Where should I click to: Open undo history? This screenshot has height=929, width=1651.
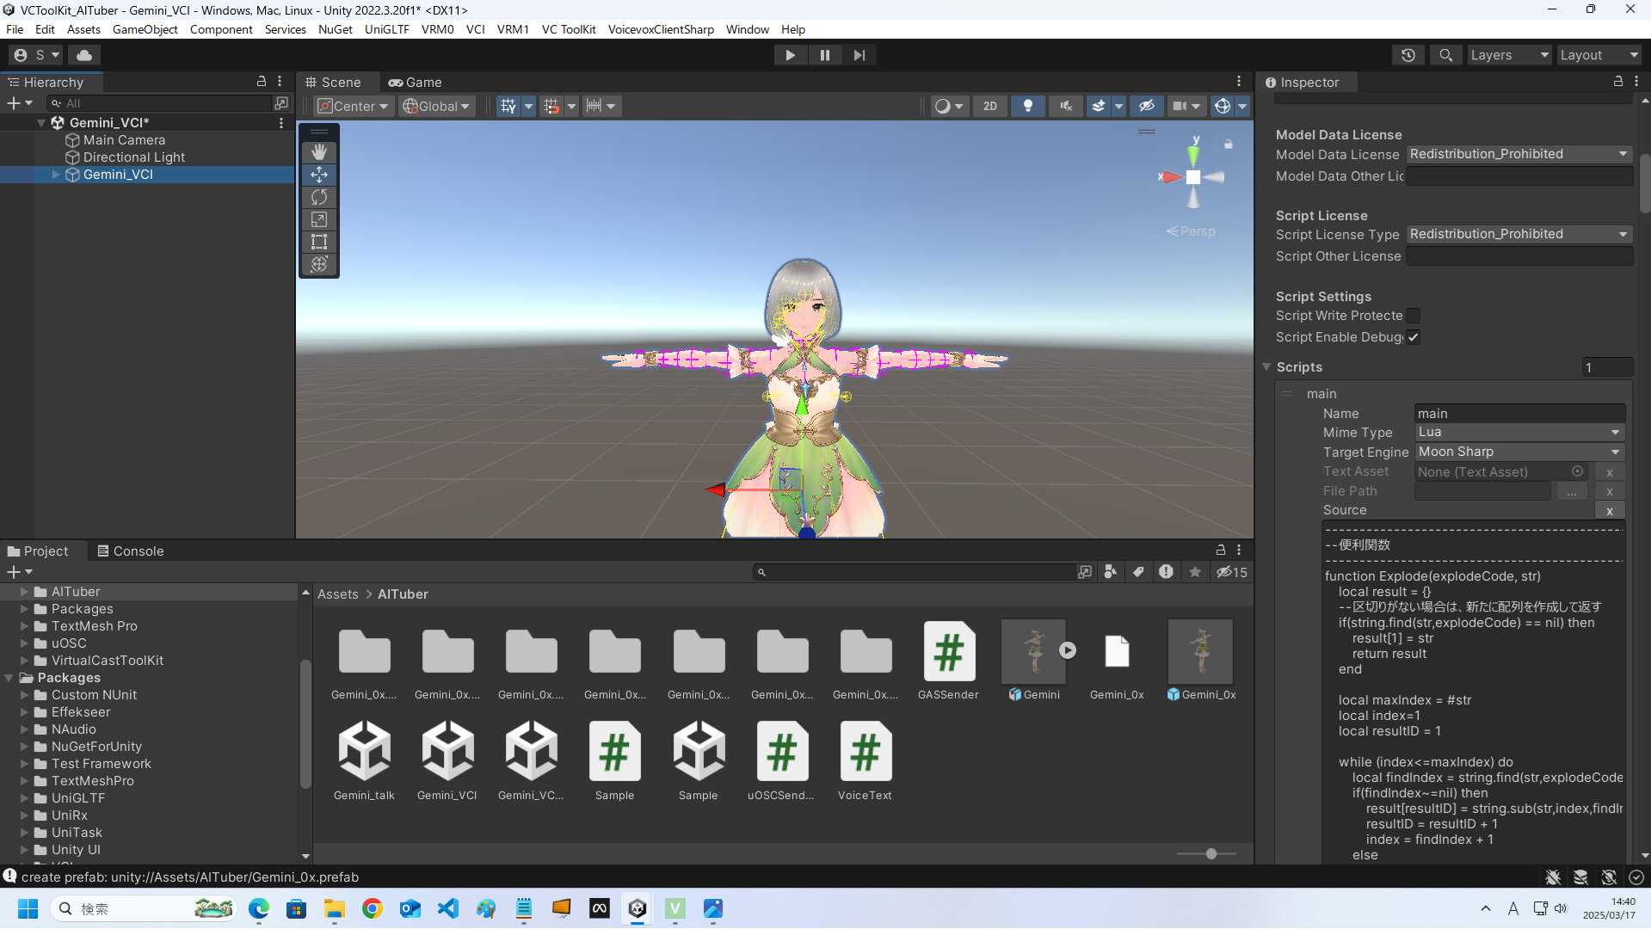(1408, 55)
